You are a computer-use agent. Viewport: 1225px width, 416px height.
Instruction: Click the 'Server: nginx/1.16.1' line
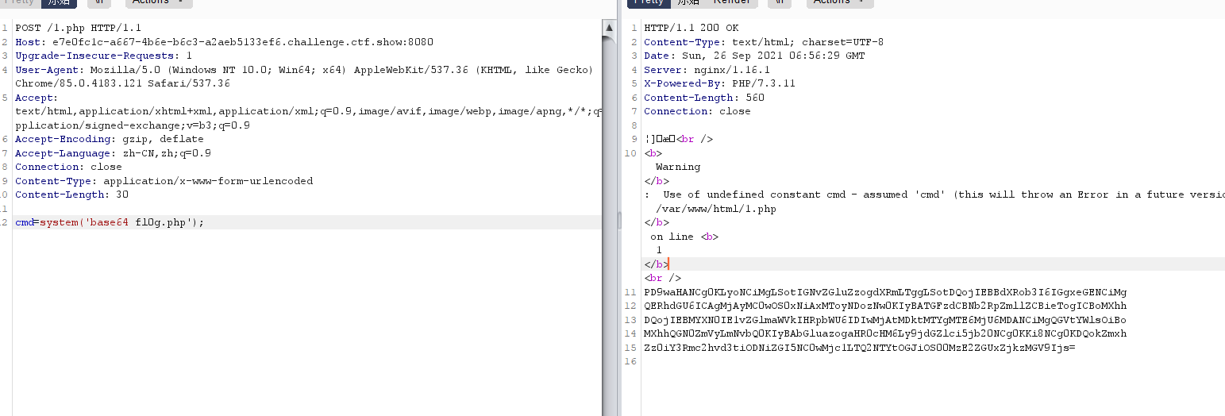pos(707,70)
